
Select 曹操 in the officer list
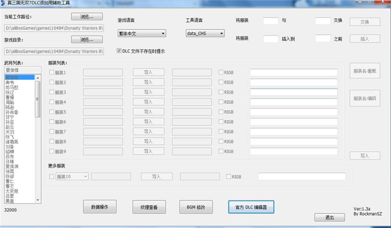click(x=10, y=97)
